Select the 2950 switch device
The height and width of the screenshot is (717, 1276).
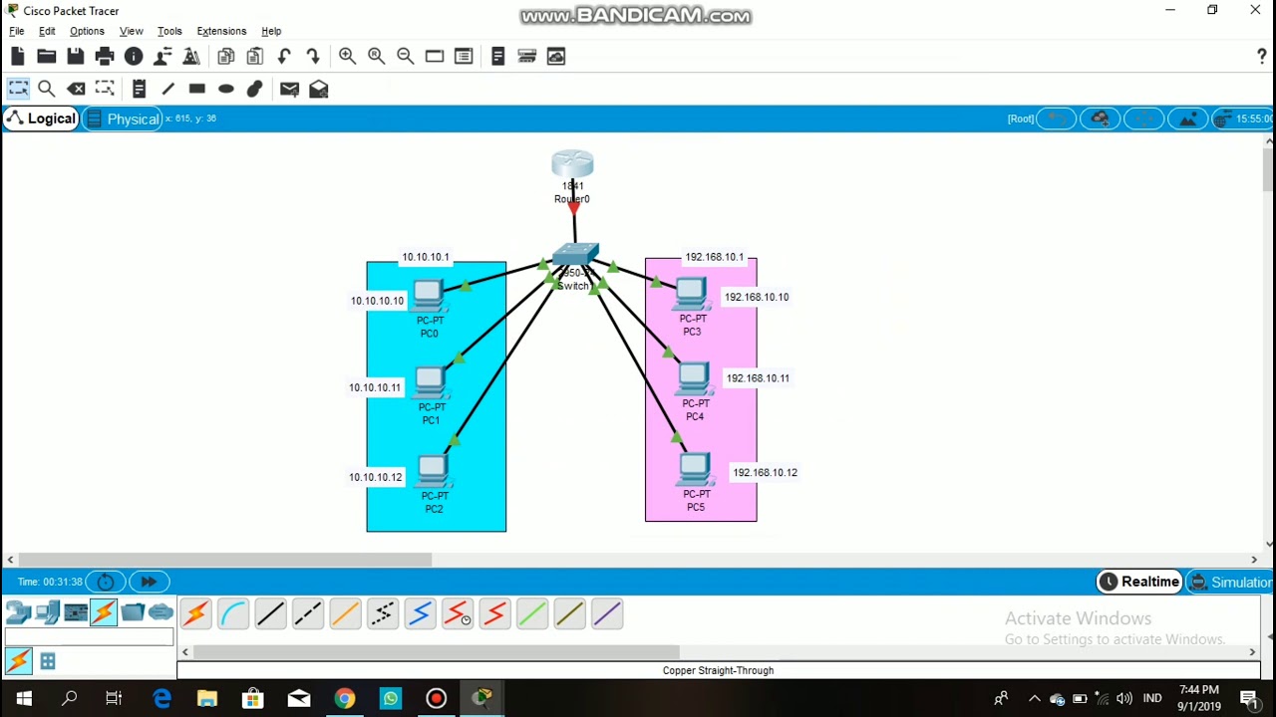click(575, 256)
